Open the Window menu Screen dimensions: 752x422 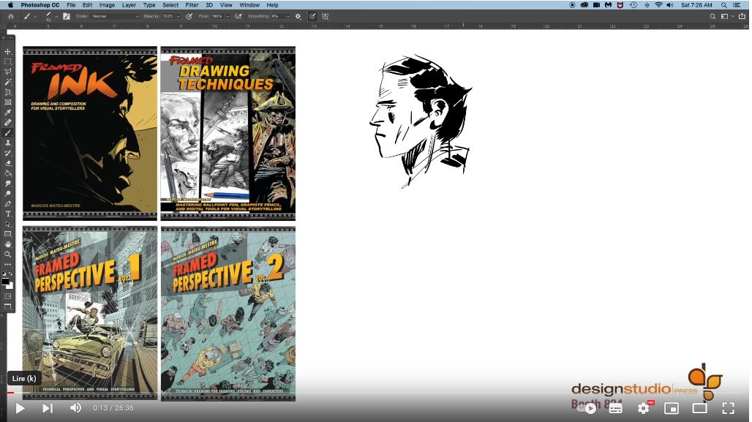(249, 5)
